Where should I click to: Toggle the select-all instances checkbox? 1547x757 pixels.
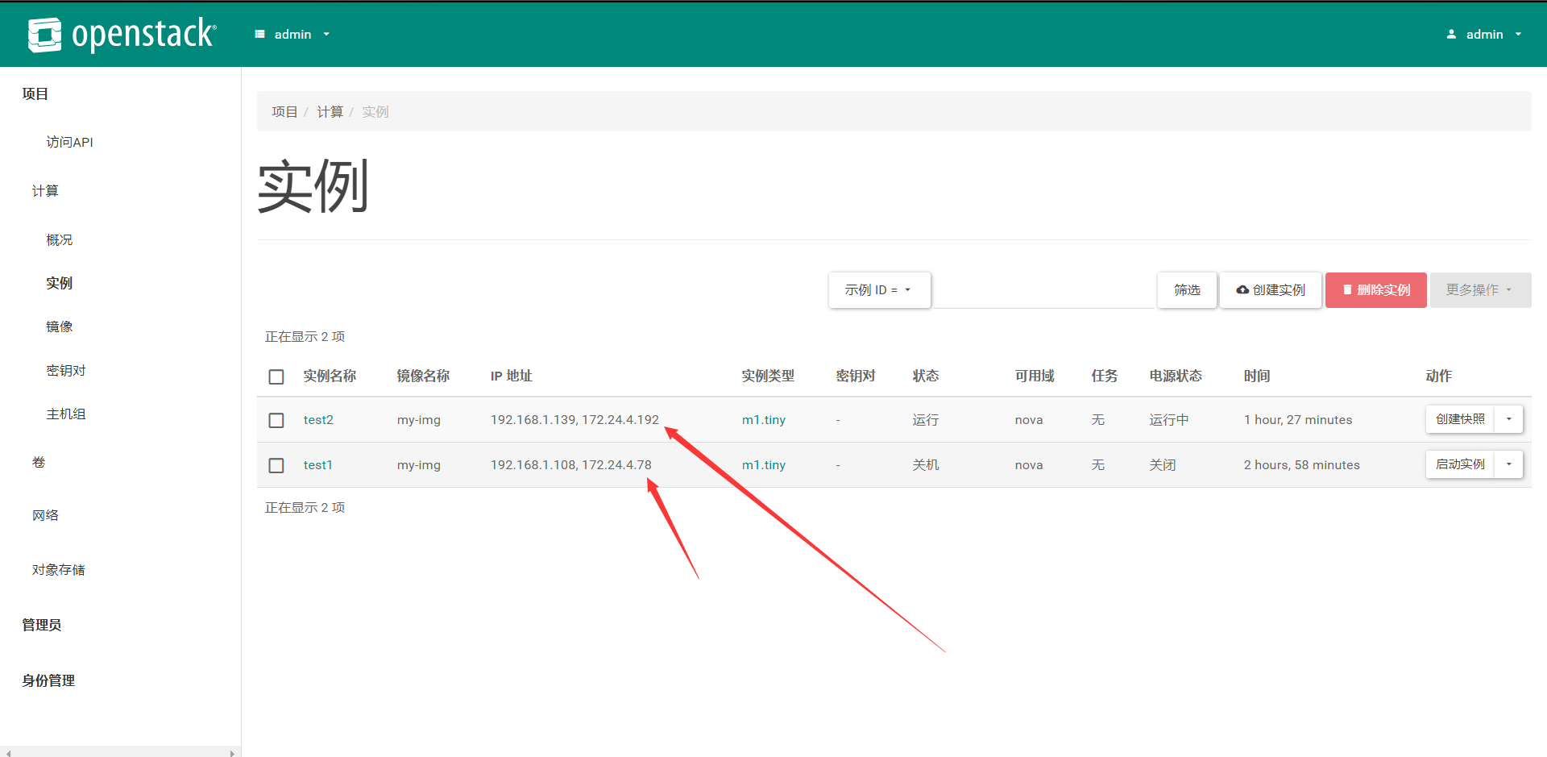coord(276,377)
